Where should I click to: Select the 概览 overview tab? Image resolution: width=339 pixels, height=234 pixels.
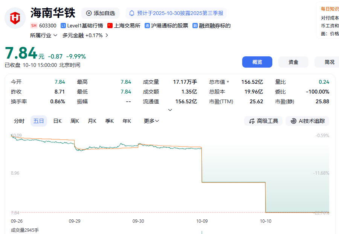pyautogui.click(x=257, y=62)
